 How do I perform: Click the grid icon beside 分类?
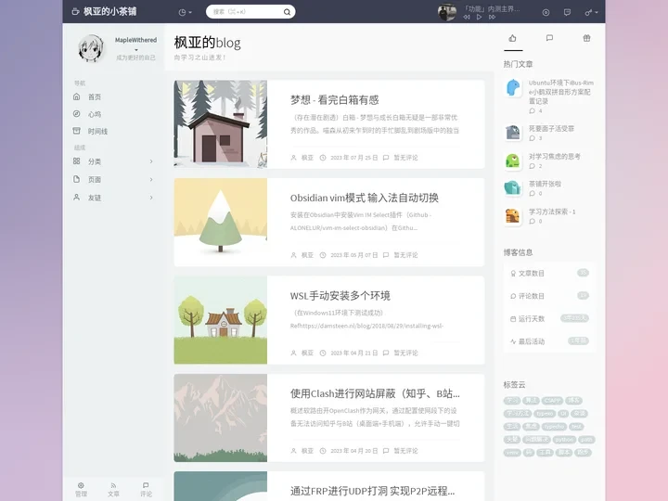(x=77, y=161)
